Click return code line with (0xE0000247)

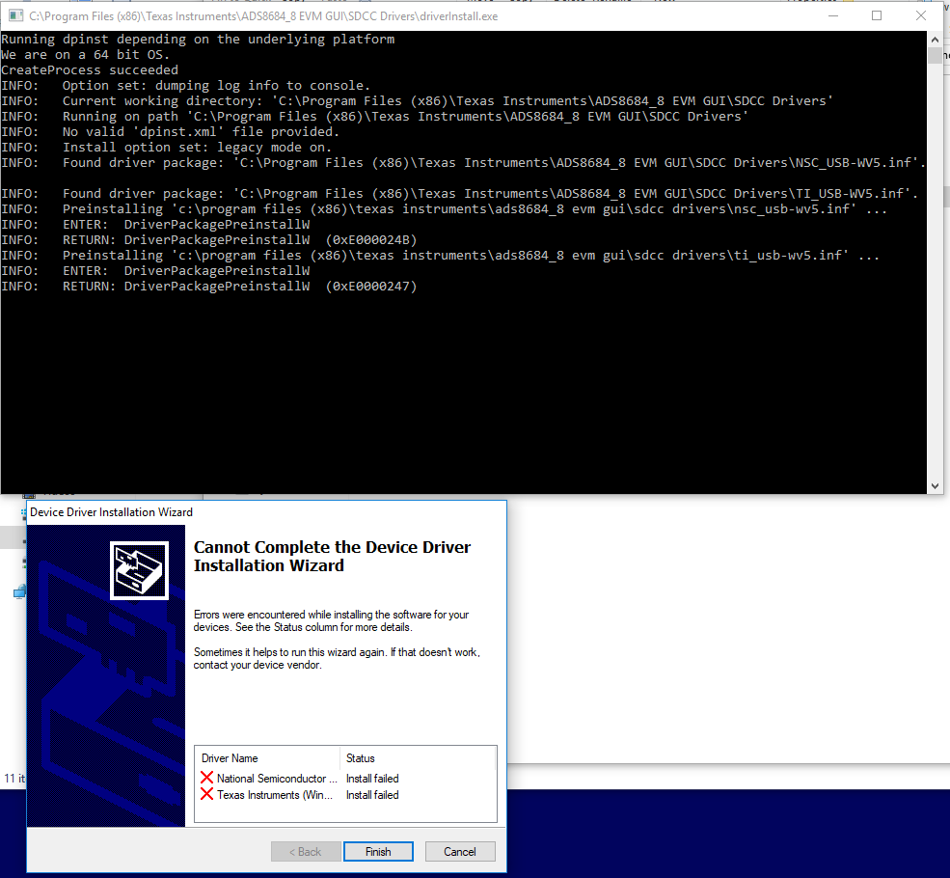209,286
